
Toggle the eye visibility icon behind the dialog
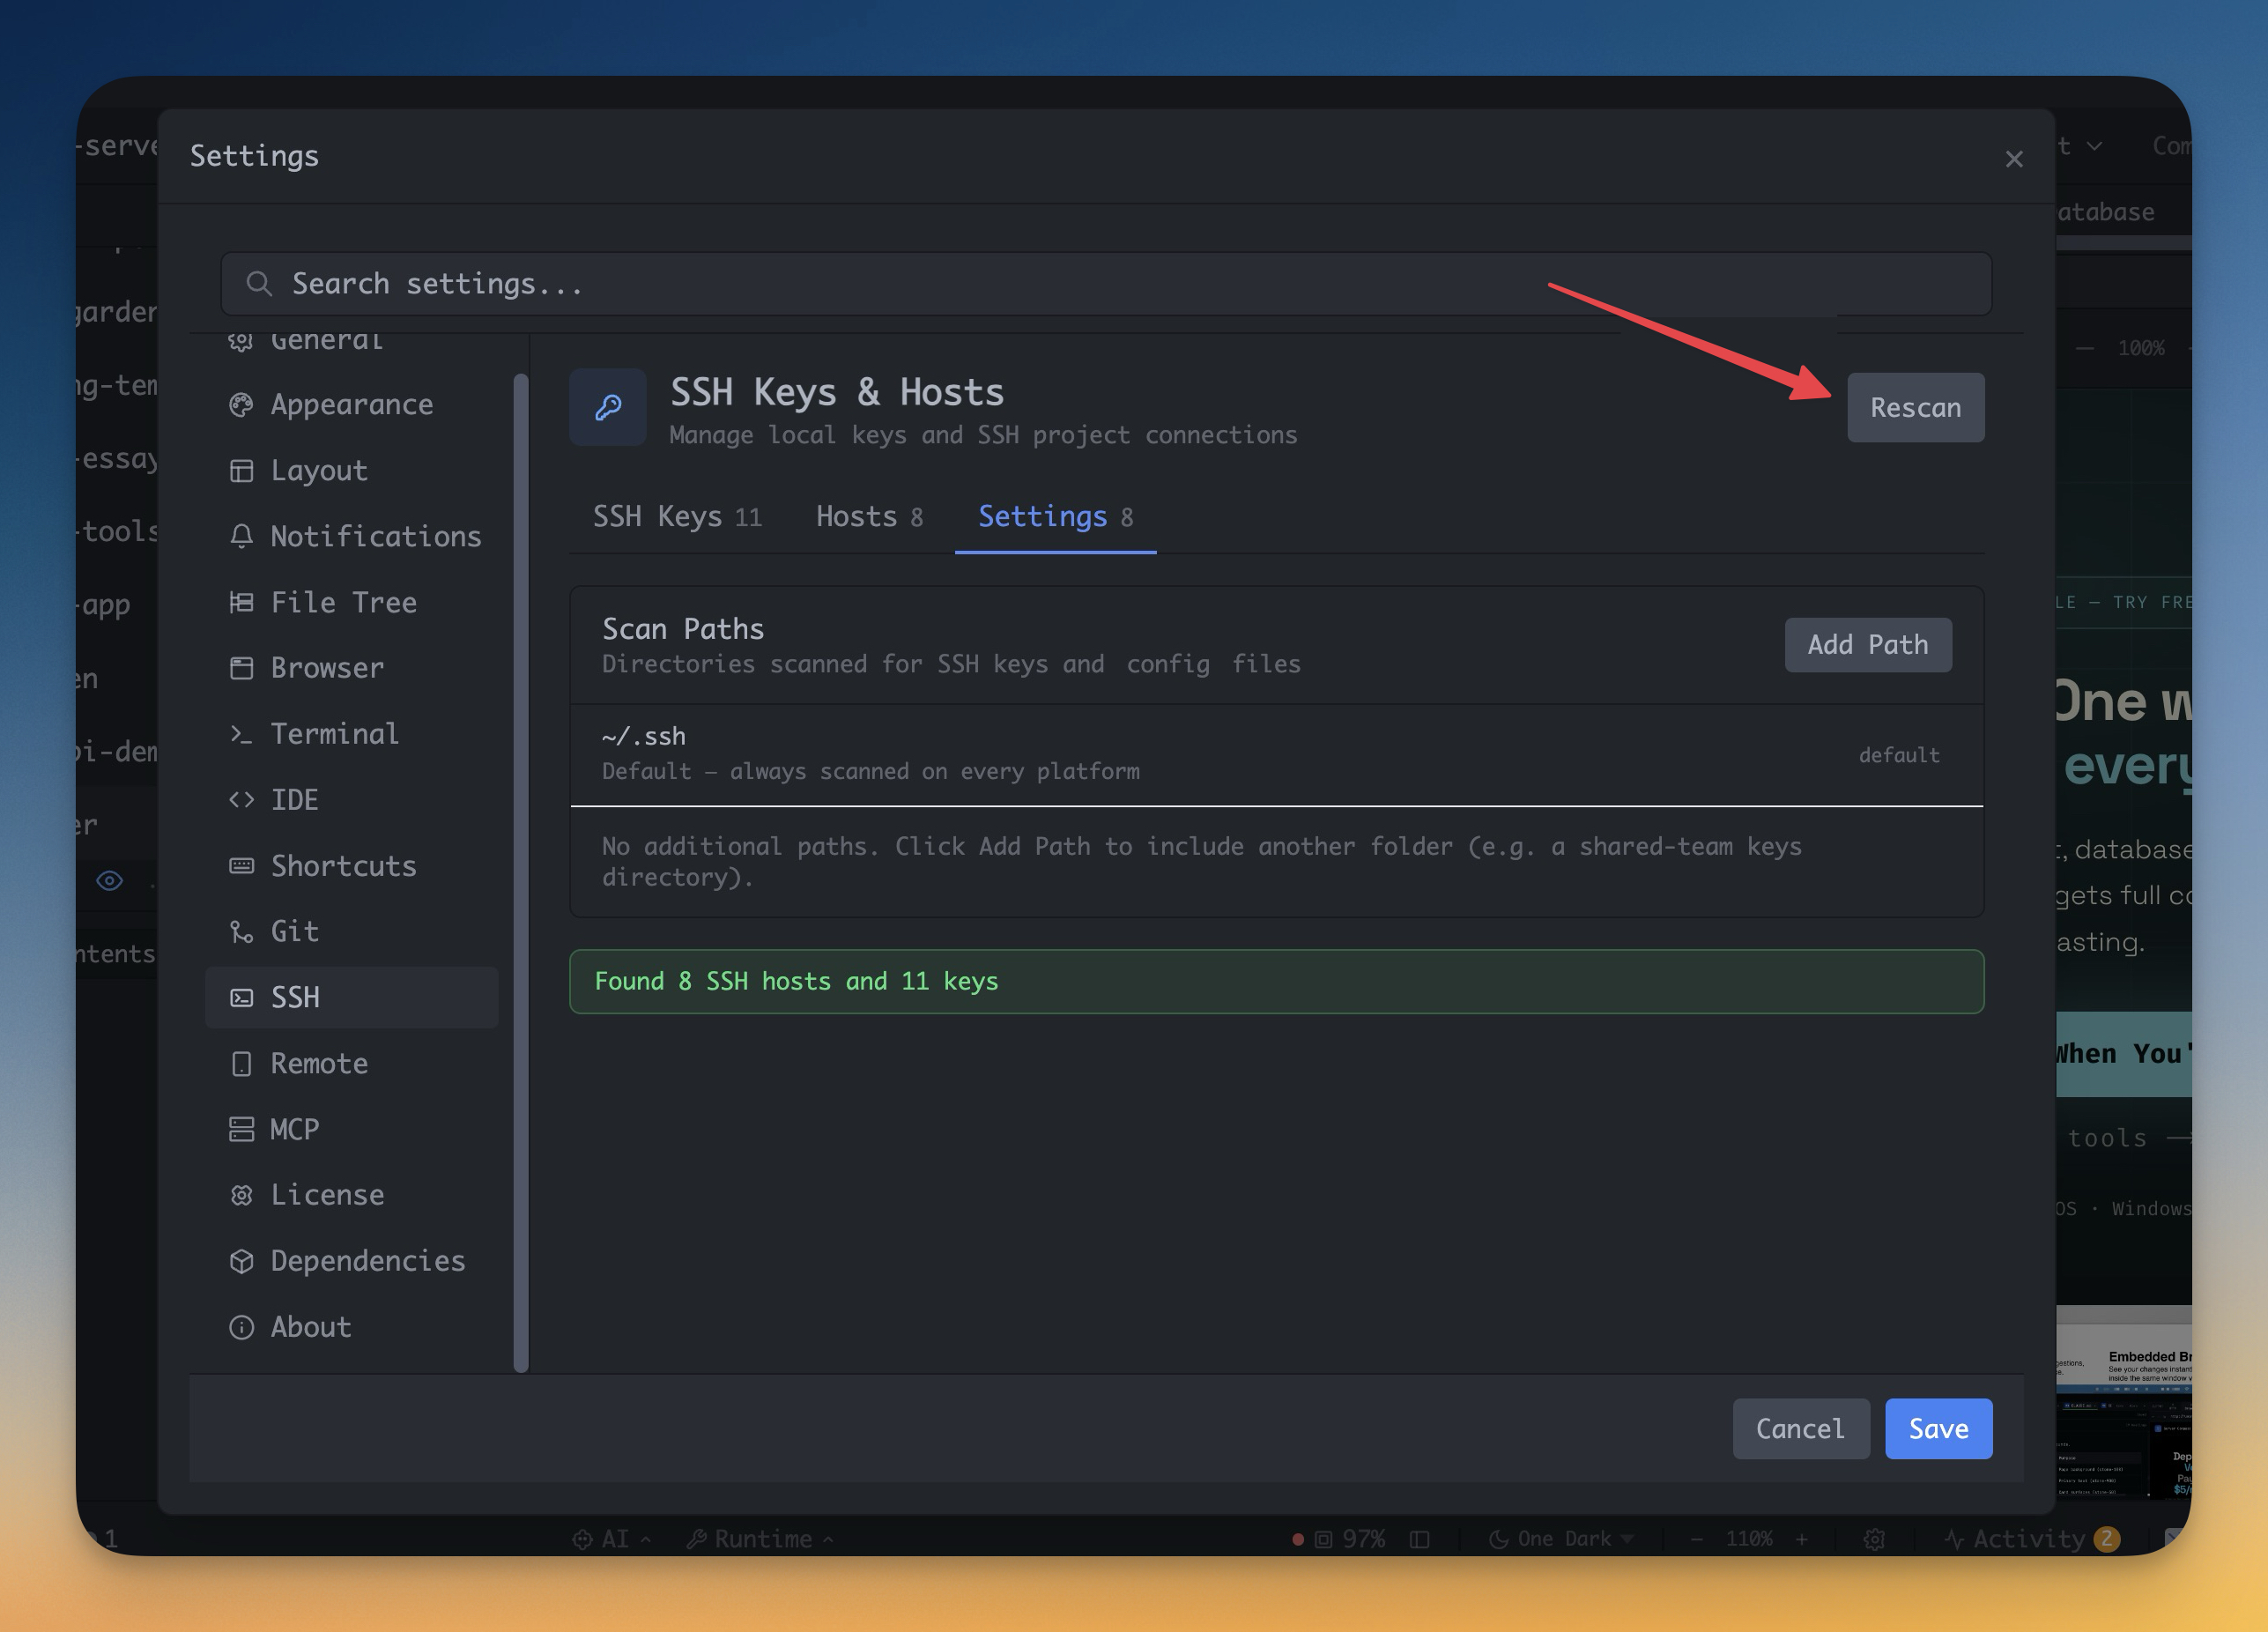click(x=109, y=881)
